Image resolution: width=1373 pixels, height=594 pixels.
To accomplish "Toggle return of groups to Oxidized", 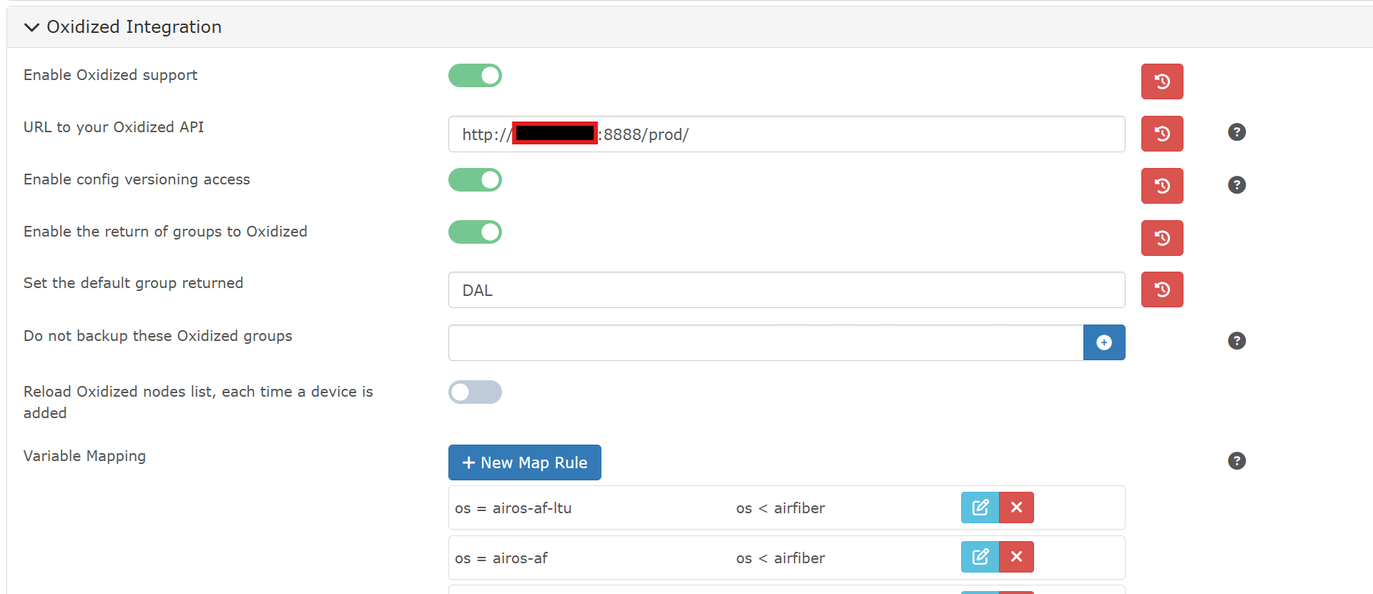I will click(x=475, y=232).
